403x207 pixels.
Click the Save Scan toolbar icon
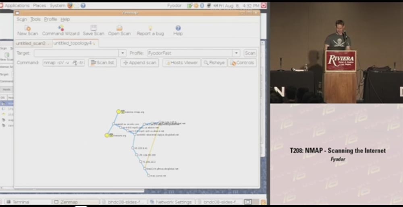(x=93, y=28)
